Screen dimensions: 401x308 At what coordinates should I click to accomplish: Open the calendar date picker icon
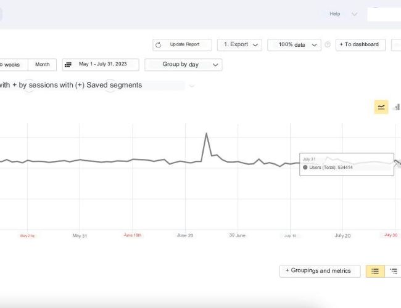[69, 65]
